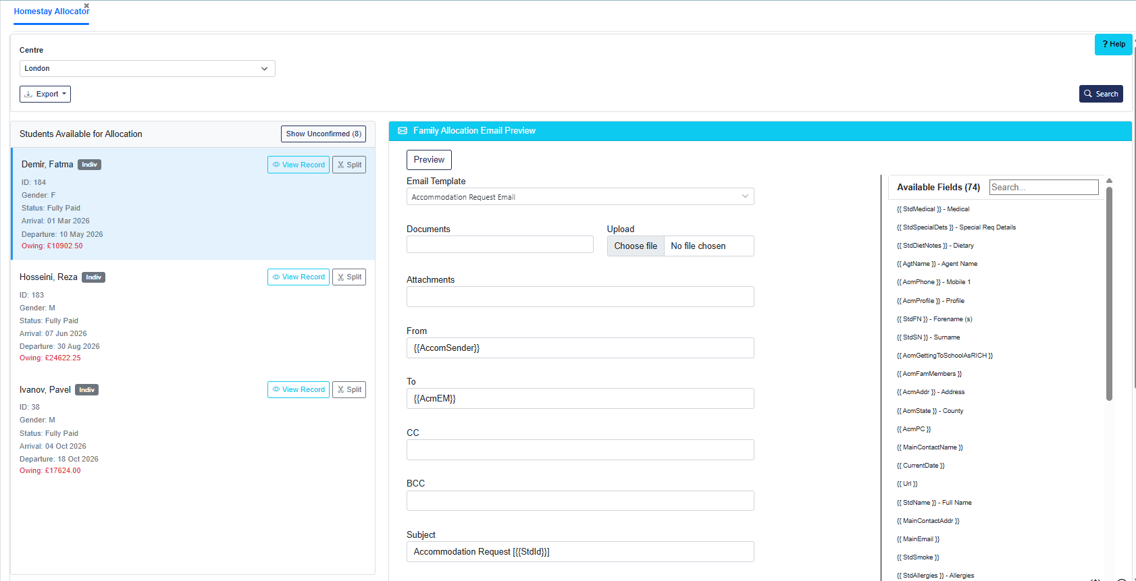Viewport: 1136px width, 581px height.
Task: Focus the BCC input field
Action: [580, 501]
